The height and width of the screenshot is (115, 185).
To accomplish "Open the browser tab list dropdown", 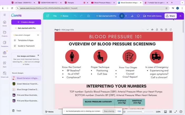I will point(182,3).
